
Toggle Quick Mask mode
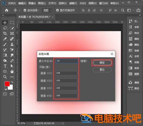click(x=5, y=94)
